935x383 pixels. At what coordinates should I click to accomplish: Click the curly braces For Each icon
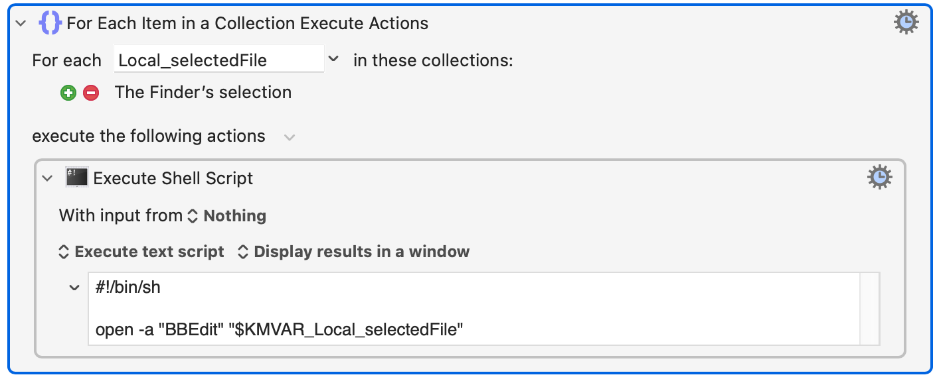(50, 23)
